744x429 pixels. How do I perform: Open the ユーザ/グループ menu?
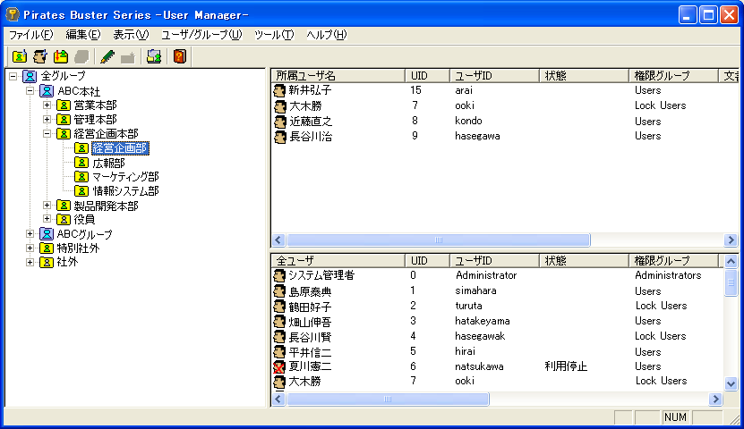201,35
